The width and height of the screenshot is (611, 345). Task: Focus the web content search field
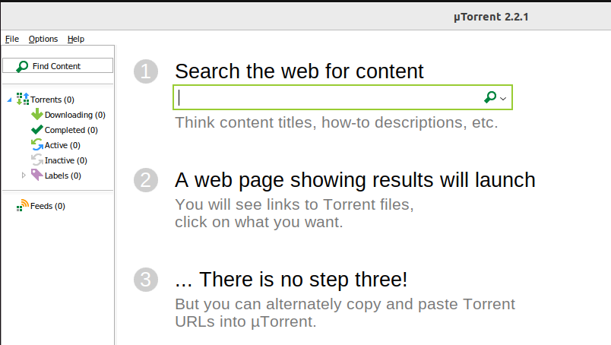coord(329,97)
